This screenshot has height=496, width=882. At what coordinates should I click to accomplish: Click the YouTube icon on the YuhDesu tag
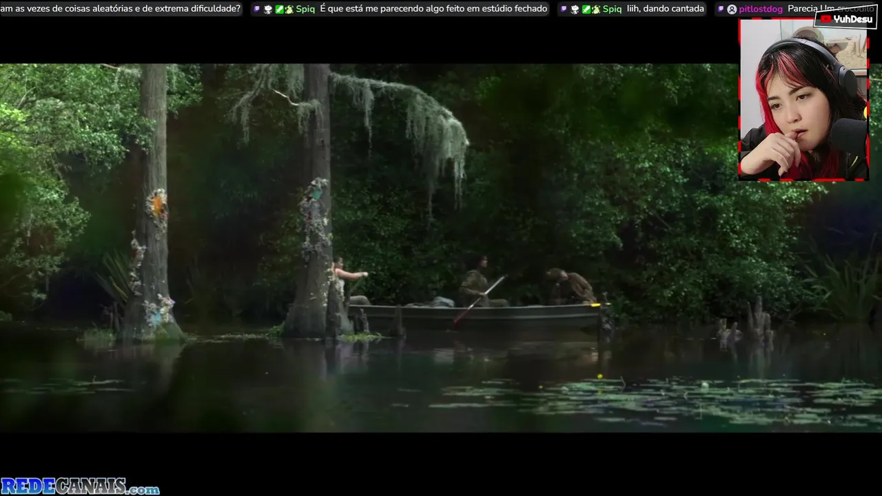825,19
